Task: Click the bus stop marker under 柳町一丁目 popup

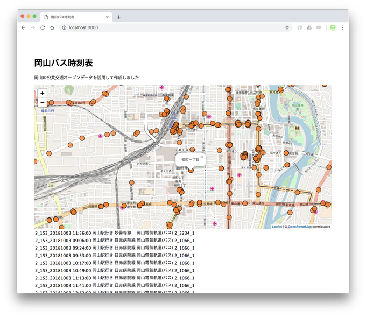Action: tap(191, 170)
